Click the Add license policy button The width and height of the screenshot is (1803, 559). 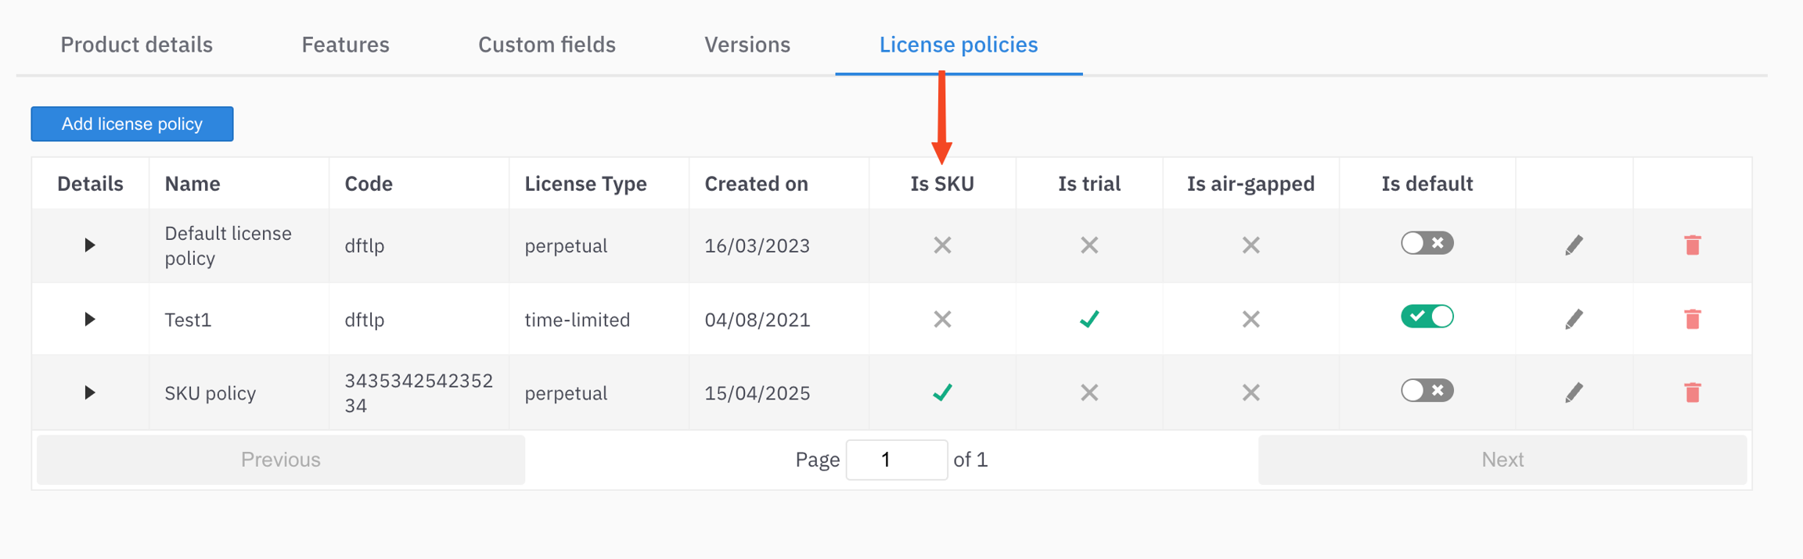click(132, 124)
